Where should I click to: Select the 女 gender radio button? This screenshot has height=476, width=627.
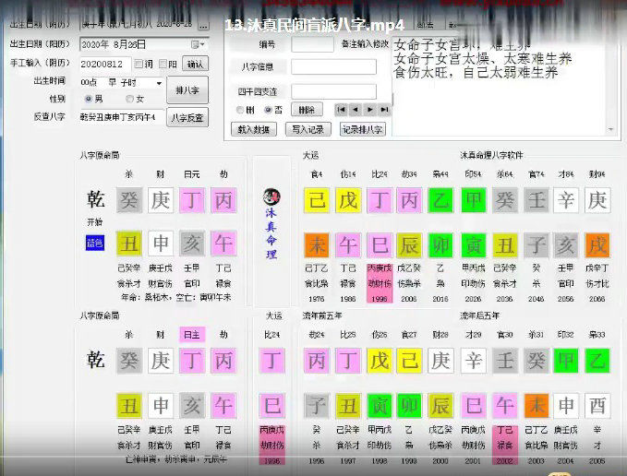(129, 99)
